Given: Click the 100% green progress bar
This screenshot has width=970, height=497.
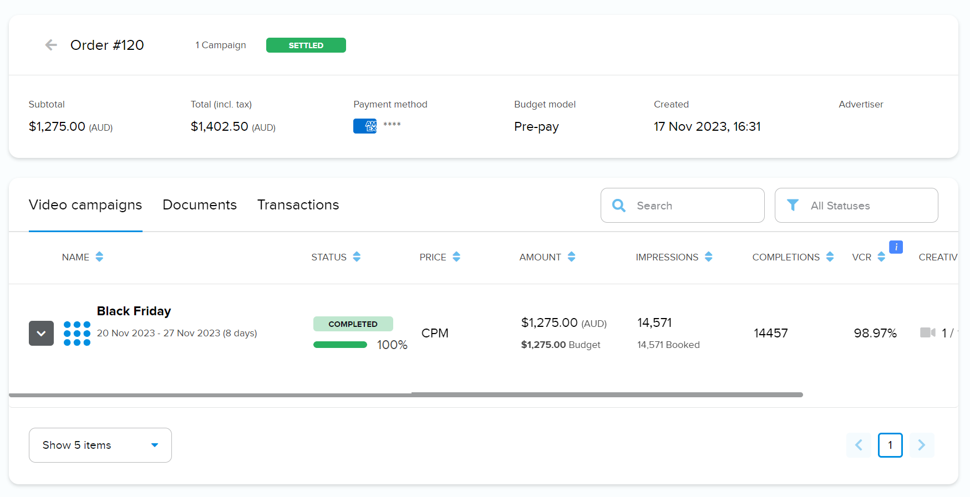Looking at the screenshot, I should 340,345.
